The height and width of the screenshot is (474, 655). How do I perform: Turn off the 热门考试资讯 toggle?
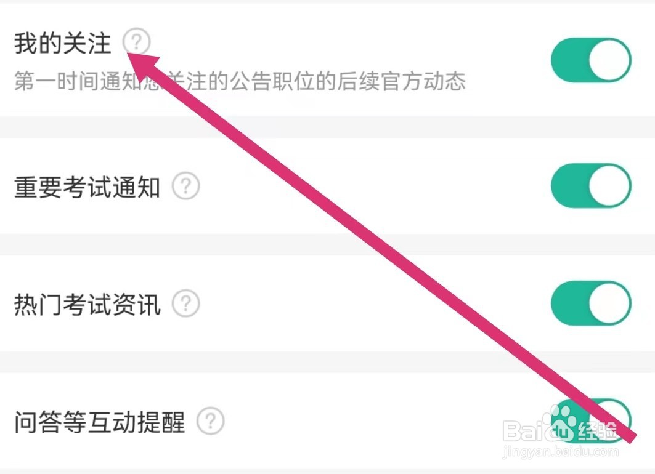point(591,303)
